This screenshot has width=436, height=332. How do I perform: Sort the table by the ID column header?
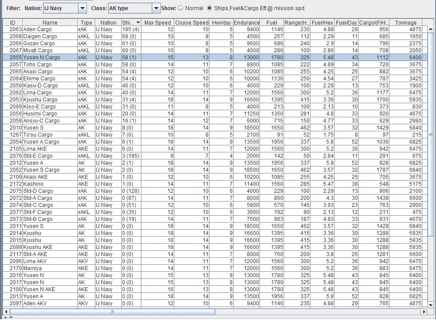click(12, 22)
